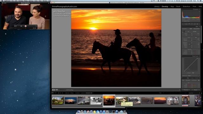Open the toolbar content dropdown arrow
Viewport: 203px width, 114px height.
[180, 90]
